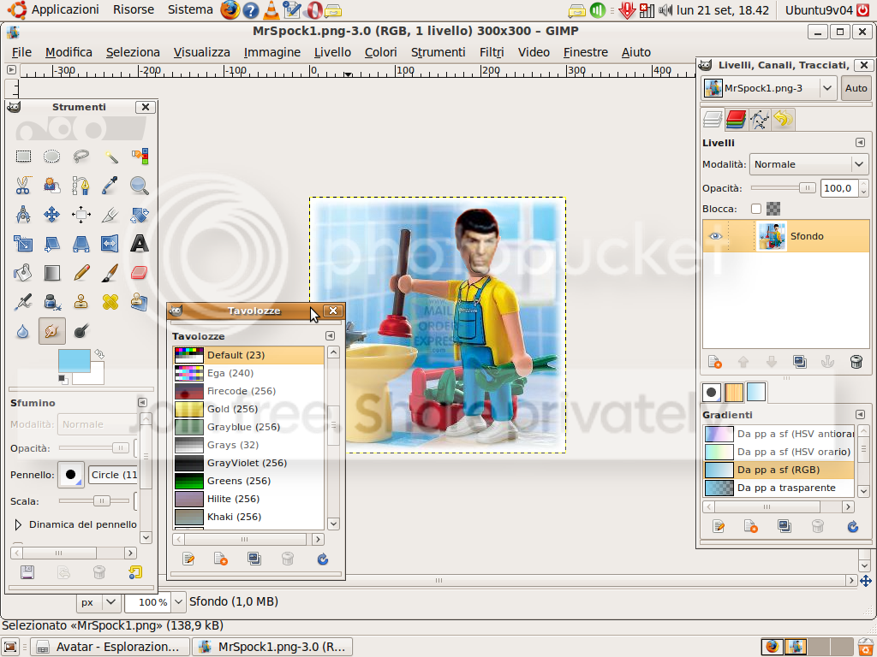Switch to the Channels tab
Viewport: 877px width, 657px height.
tap(736, 119)
